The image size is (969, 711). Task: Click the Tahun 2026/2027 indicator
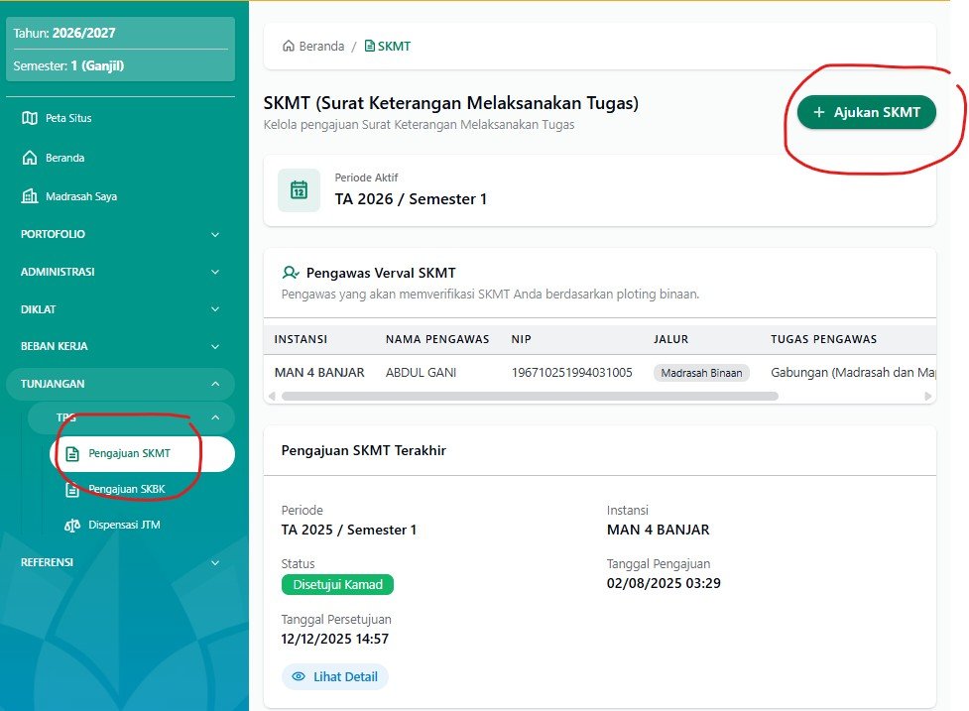click(64, 34)
